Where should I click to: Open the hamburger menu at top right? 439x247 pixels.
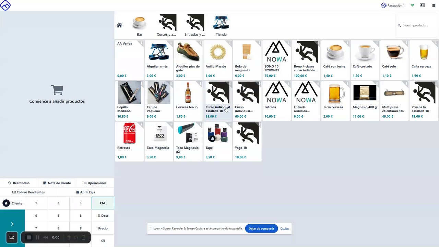point(434,5)
